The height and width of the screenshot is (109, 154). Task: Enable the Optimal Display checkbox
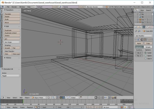coord(146,56)
